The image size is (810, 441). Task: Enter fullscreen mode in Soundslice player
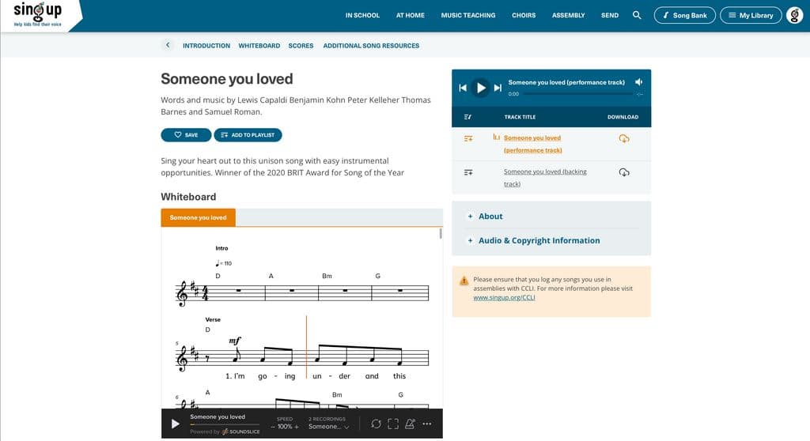click(x=393, y=424)
